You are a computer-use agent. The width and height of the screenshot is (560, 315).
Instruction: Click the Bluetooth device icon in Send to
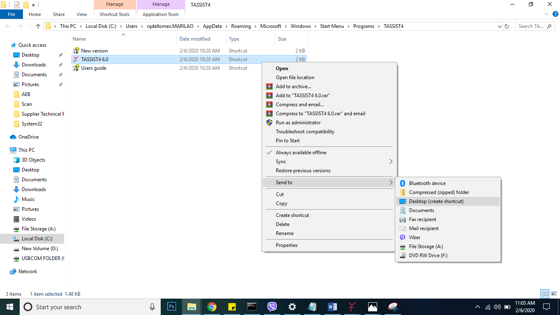(403, 183)
